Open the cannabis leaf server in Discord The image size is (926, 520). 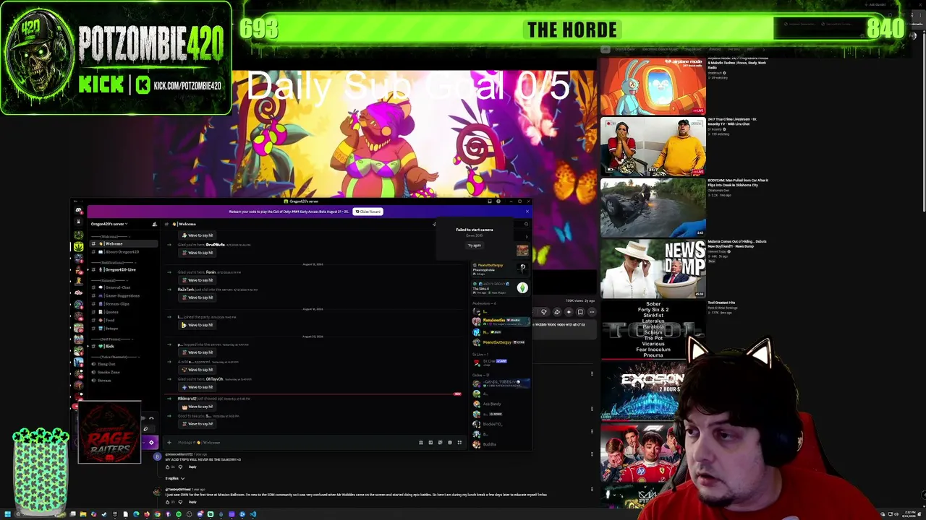78,246
